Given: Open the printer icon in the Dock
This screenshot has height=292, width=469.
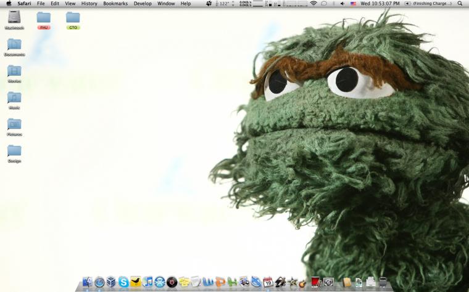Looking at the screenshot, I should click(371, 282).
